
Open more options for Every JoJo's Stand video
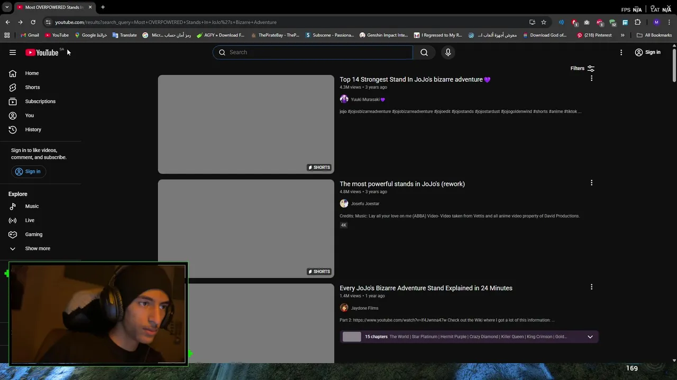(x=591, y=287)
